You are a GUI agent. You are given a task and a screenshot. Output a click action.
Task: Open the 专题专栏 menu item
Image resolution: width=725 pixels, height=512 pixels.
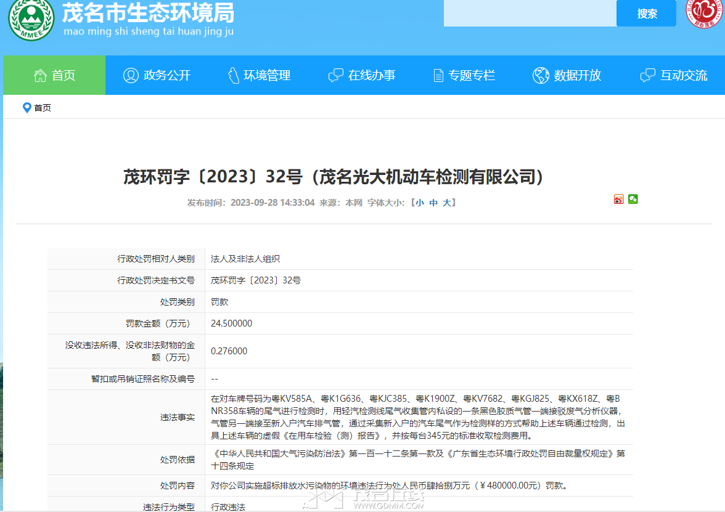[464, 75]
